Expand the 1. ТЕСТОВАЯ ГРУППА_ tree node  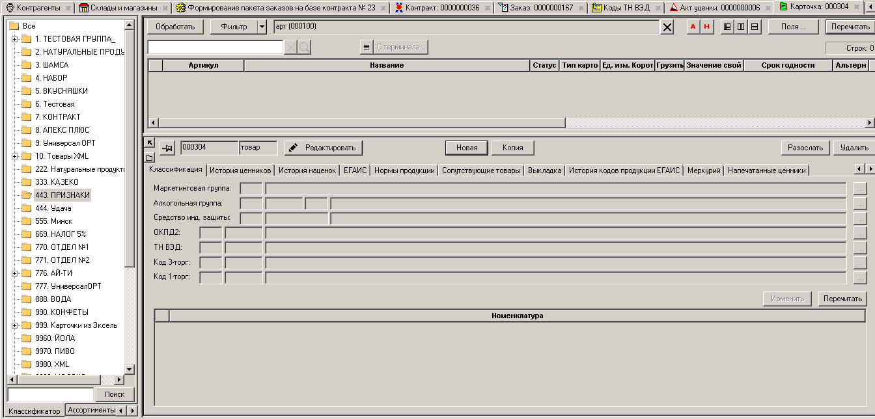14,39
